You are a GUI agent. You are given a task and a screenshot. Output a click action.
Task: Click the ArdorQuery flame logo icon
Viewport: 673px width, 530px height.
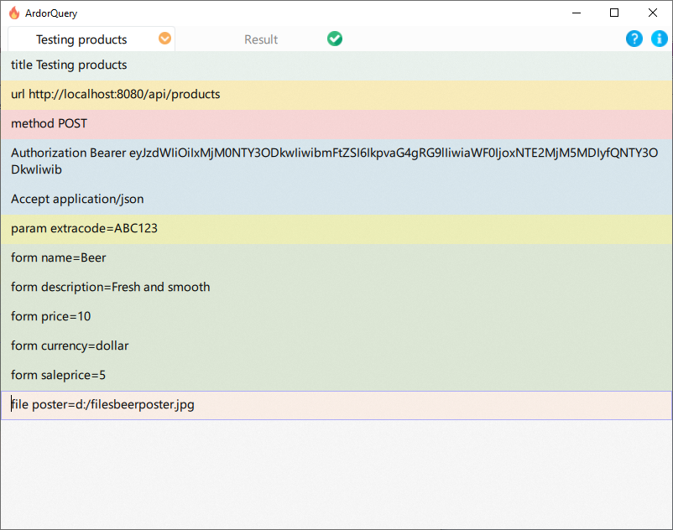(14, 13)
